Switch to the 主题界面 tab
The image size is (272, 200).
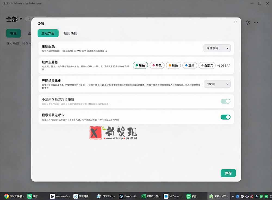[x=48, y=33]
